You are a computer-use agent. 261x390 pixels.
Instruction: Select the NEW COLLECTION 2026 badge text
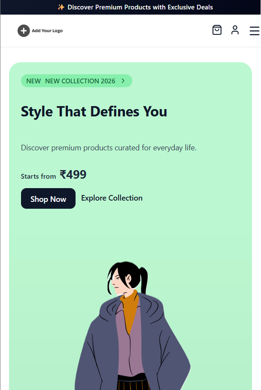(80, 81)
